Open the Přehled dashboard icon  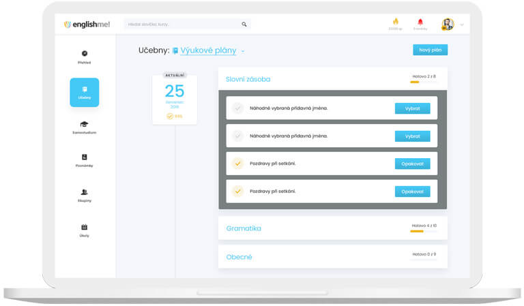coord(84,53)
